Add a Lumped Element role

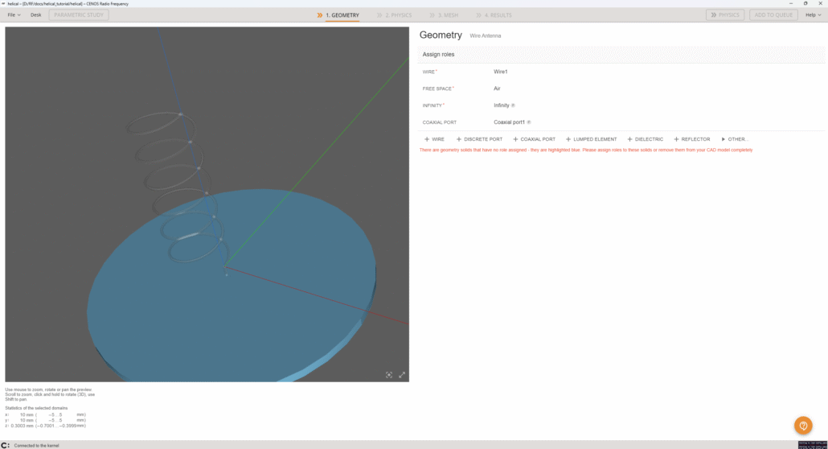[x=591, y=139]
